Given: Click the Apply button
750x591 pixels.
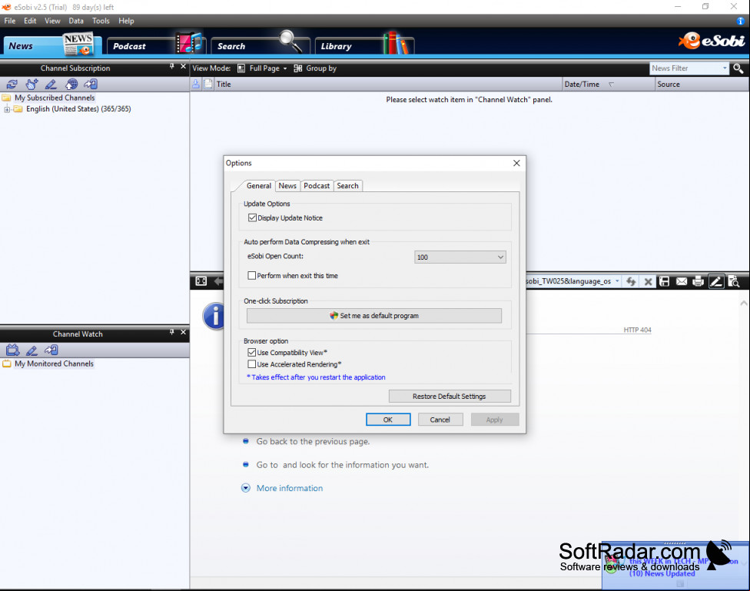Looking at the screenshot, I should [x=495, y=420].
